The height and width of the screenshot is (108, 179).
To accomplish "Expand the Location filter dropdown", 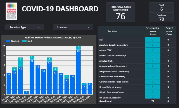I will tap(73, 27).
